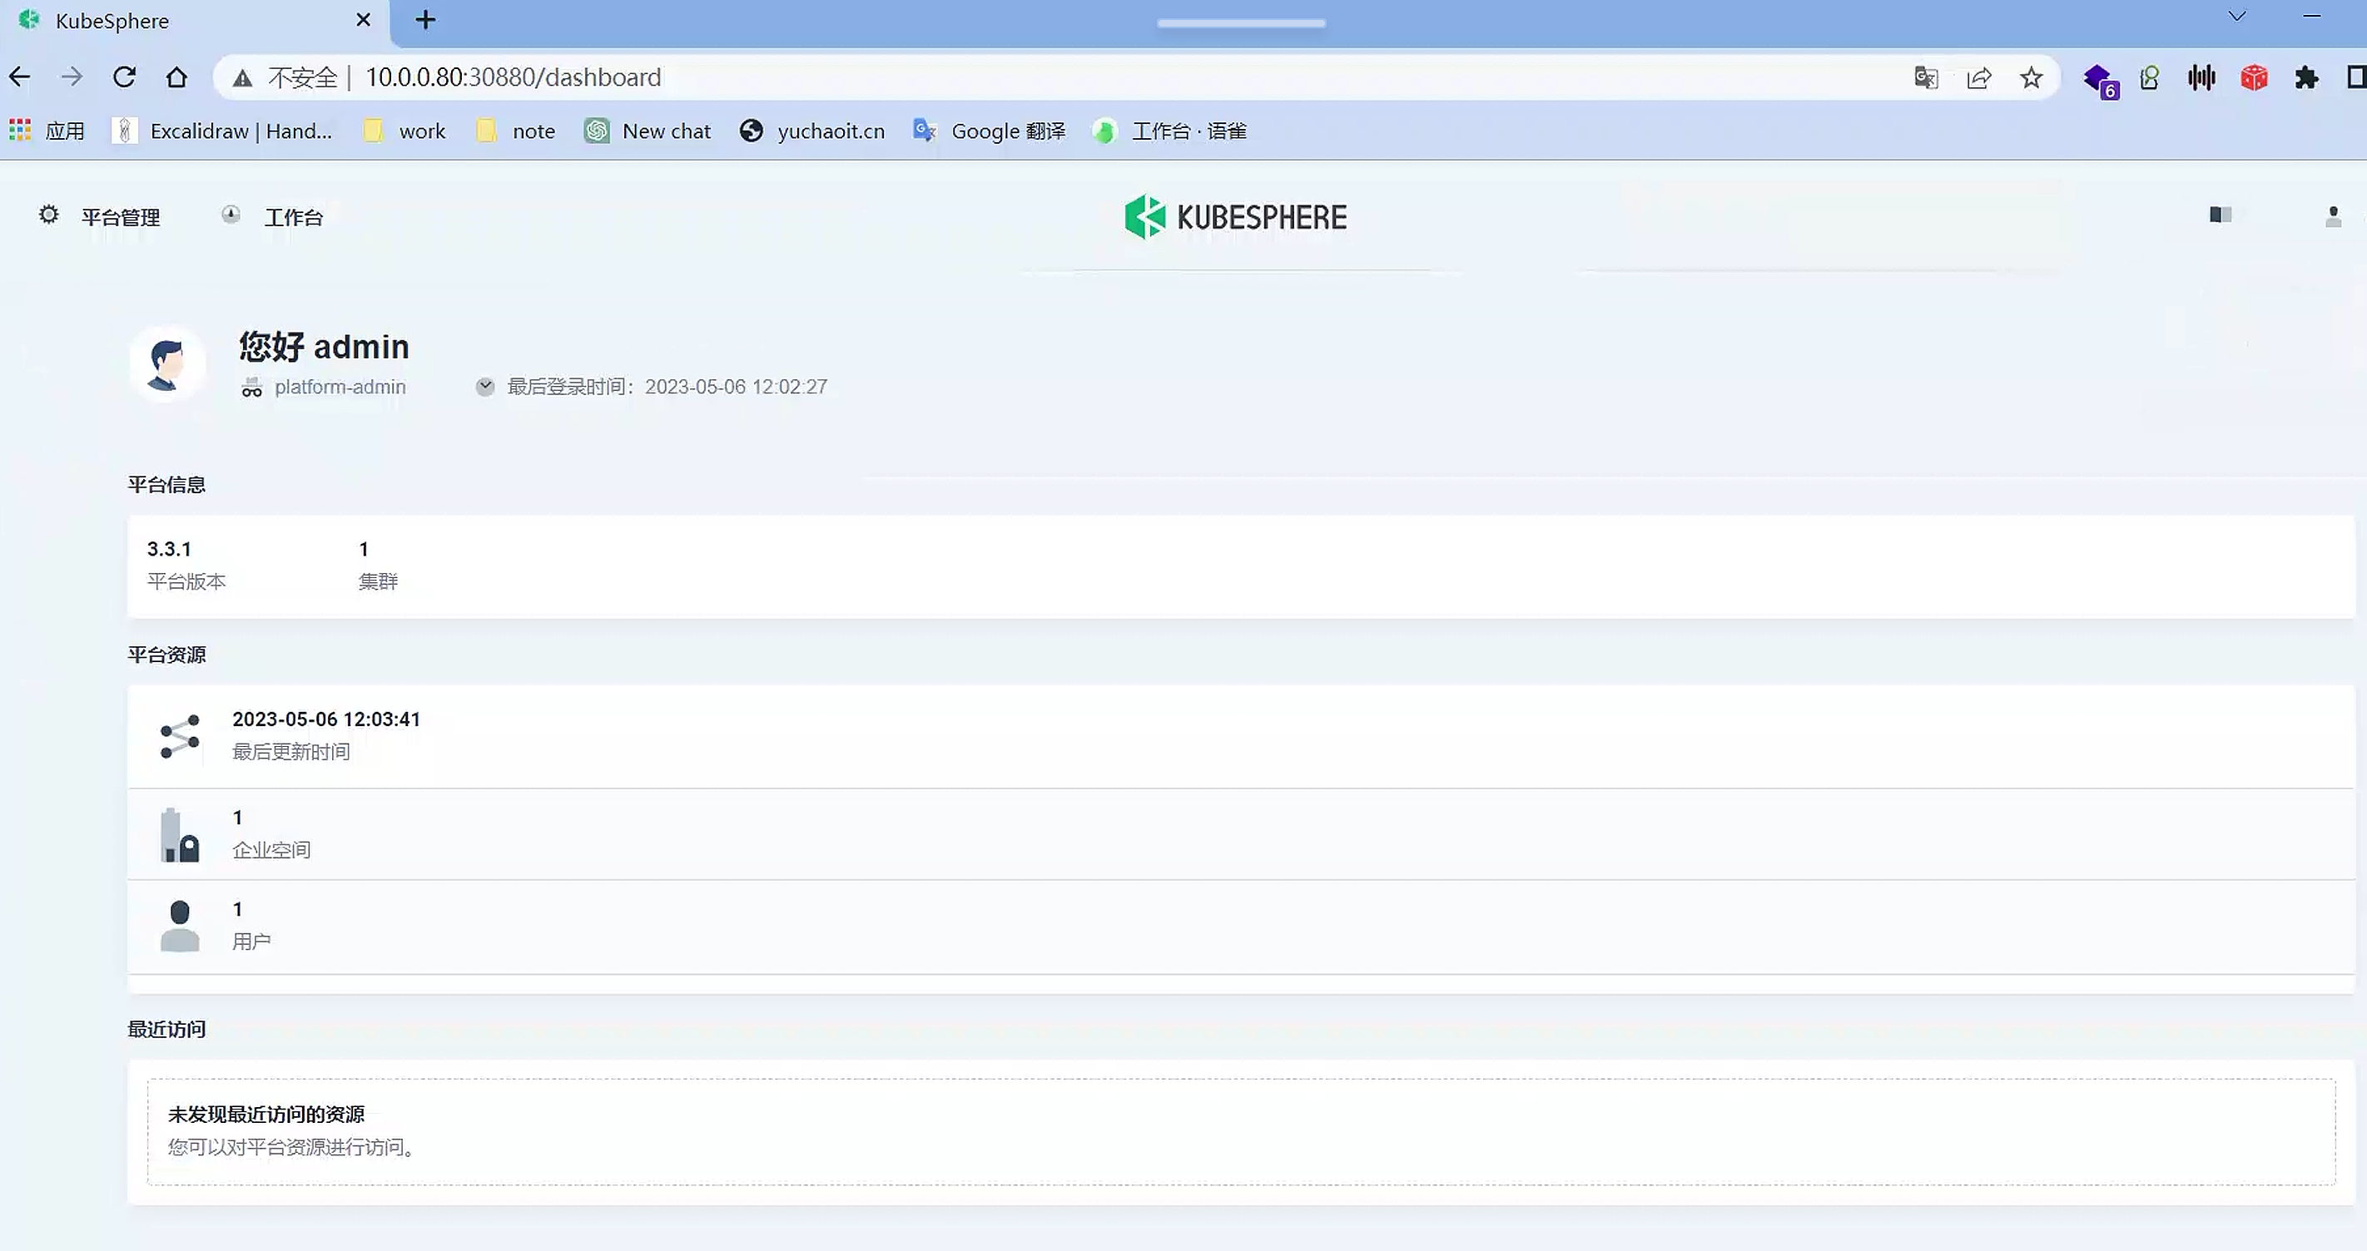The height and width of the screenshot is (1251, 2367).
Task: Open the work bookmarks folder
Action: (x=404, y=131)
